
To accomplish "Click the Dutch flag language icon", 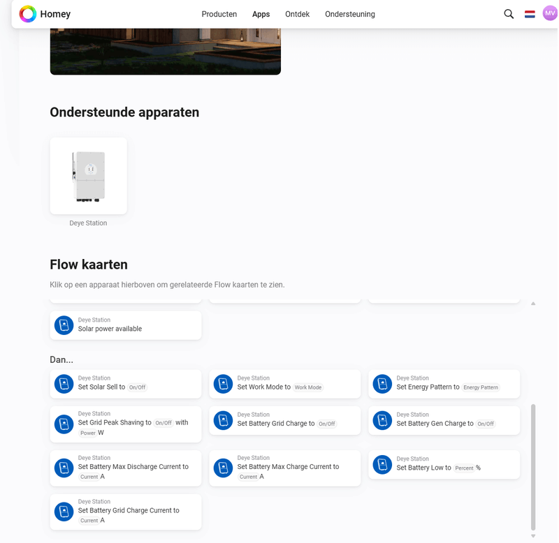I will [x=530, y=14].
